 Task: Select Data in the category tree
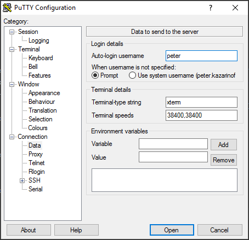(x=35, y=145)
